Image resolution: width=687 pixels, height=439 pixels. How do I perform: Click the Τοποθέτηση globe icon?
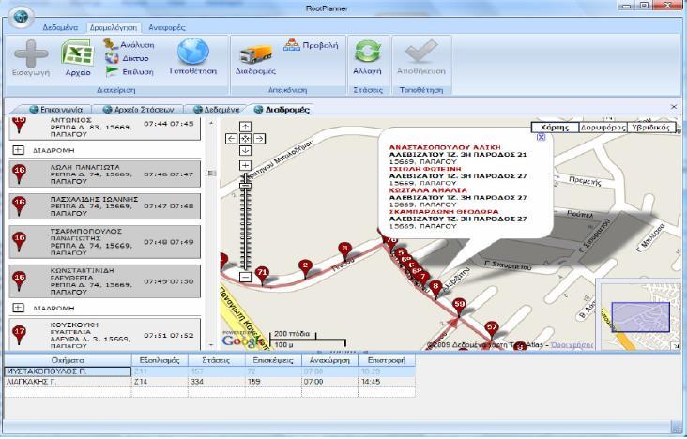(192, 53)
